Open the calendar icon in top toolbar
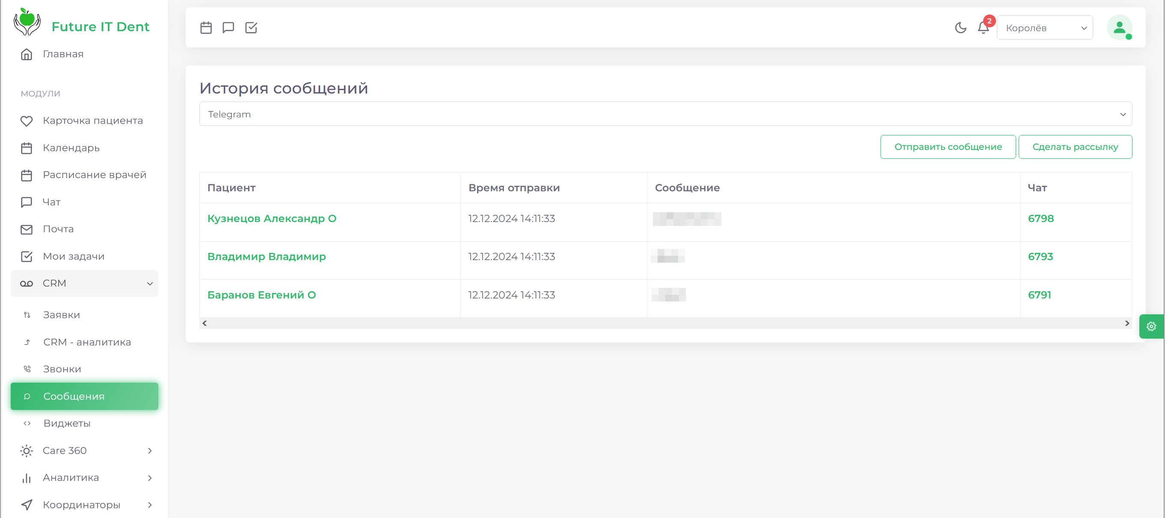The width and height of the screenshot is (1165, 518). coord(206,27)
